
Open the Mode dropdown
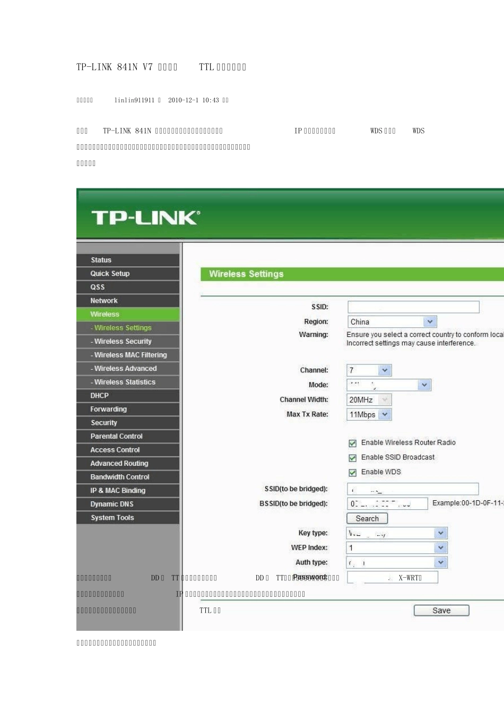pos(389,385)
